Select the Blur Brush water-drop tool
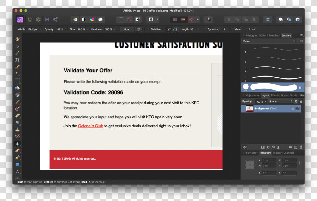 point(18,144)
